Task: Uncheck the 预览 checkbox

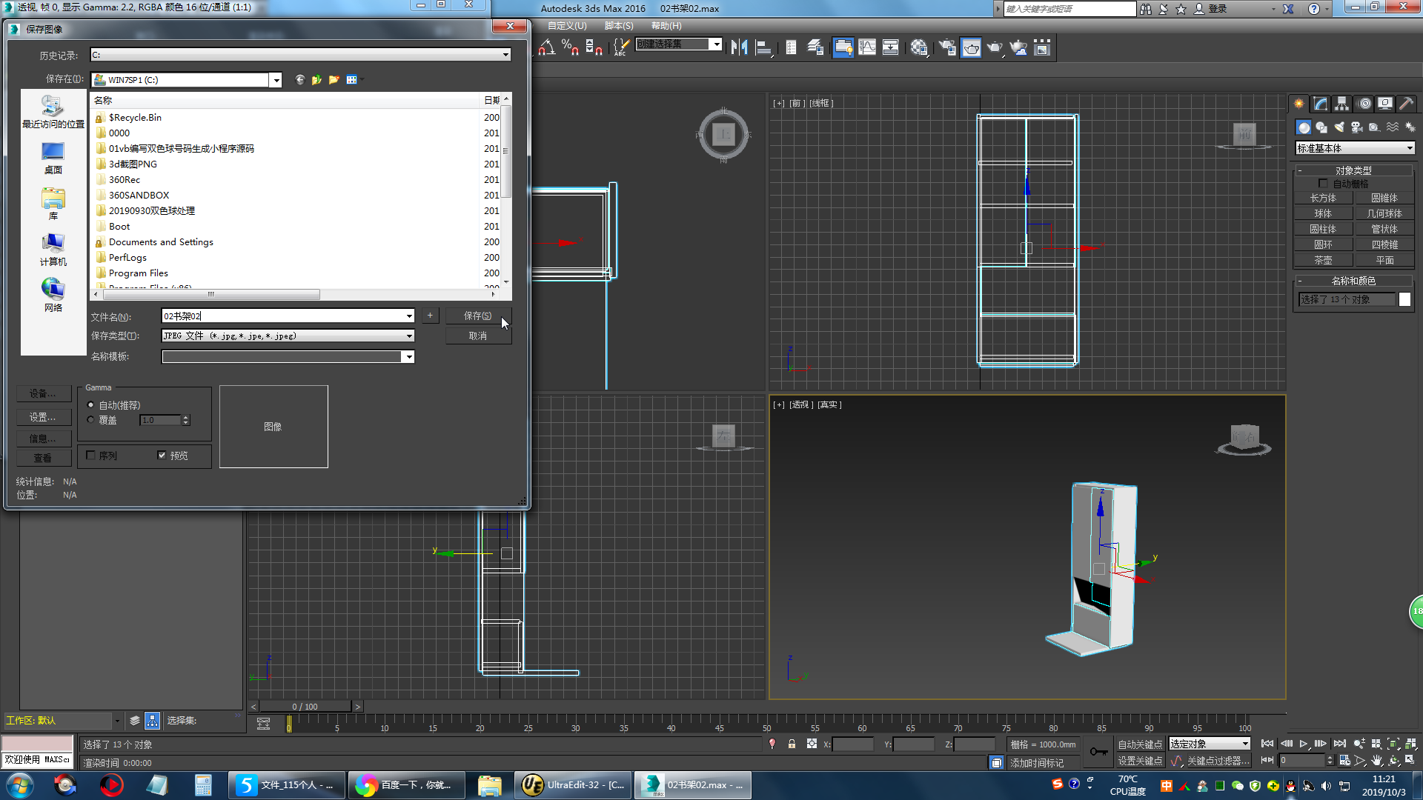Action: click(162, 456)
